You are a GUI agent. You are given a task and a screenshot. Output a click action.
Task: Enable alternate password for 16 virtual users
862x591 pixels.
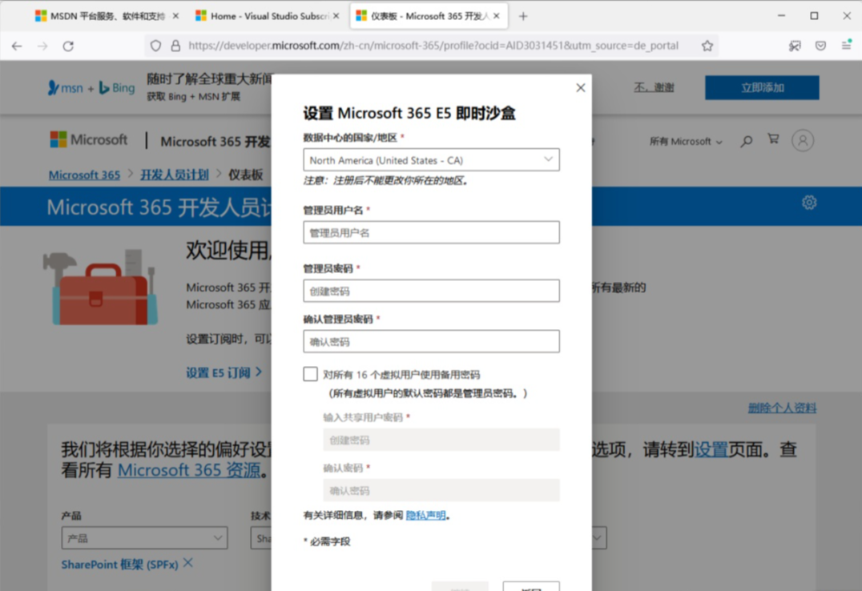tap(310, 375)
